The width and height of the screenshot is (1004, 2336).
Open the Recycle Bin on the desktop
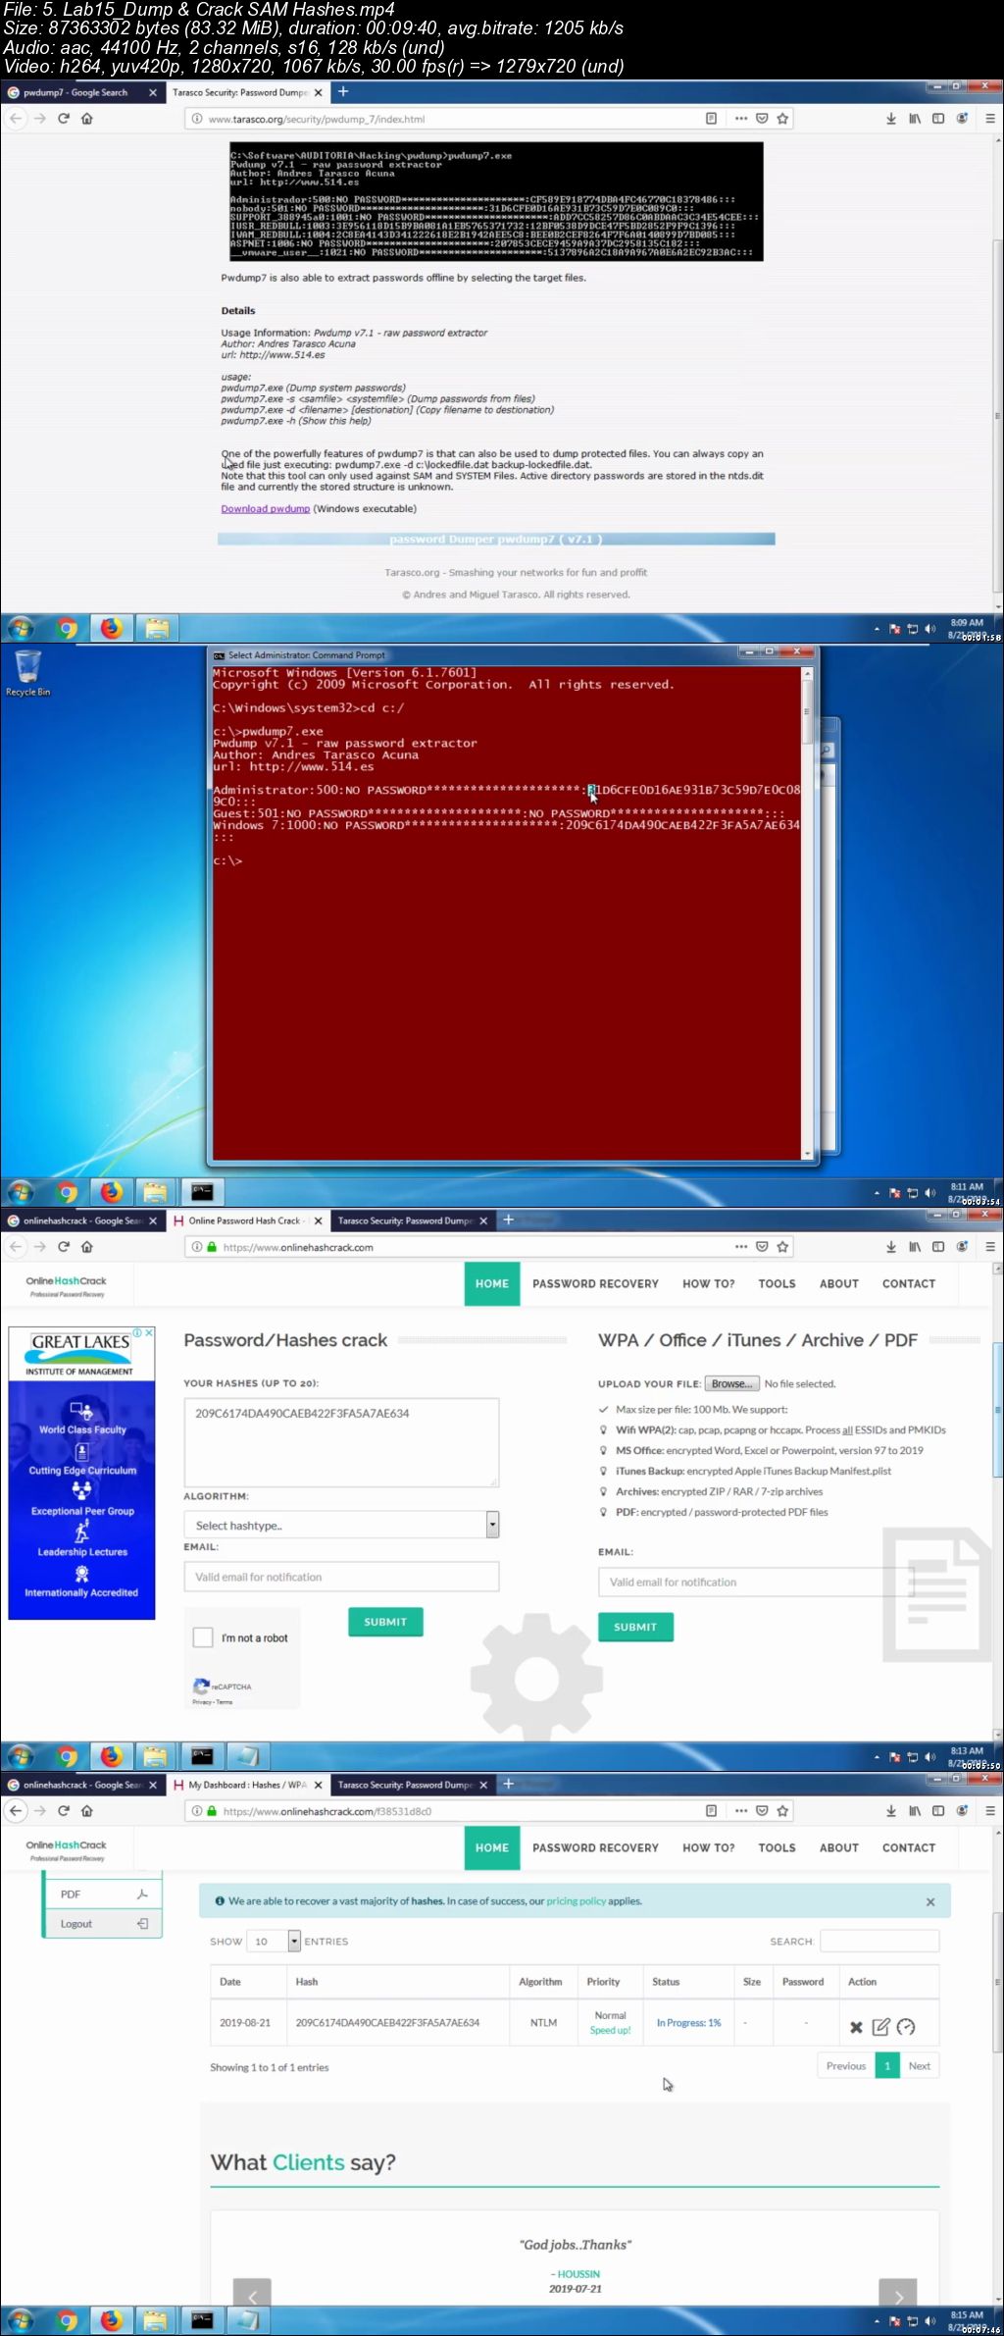(28, 672)
